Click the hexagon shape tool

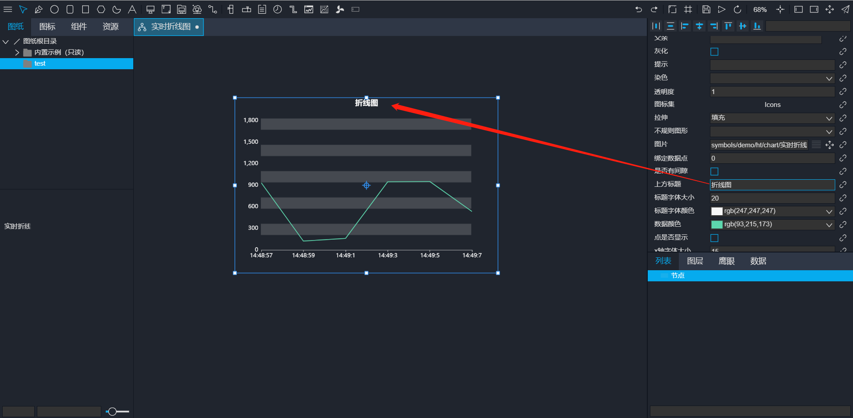pyautogui.click(x=101, y=9)
